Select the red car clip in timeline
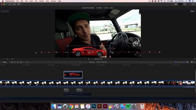Viewport: 196px width, 110px height. coord(73,75)
